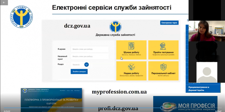Select the participant avatar placeholder tile
Screen dimensions: 225x112
point(206,72)
